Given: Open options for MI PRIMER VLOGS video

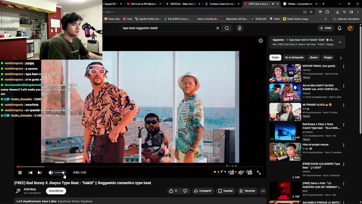Looking at the screenshot, I should coord(344,105).
